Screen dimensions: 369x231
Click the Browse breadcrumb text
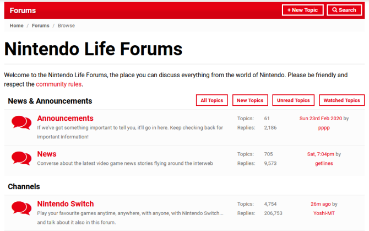tap(66, 25)
